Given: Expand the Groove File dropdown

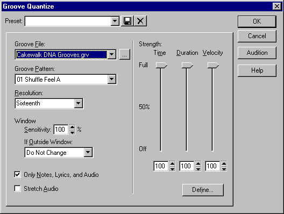Looking at the screenshot, I should [x=112, y=54].
